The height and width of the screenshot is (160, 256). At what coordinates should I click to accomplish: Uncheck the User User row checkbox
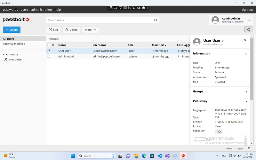point(49,51)
